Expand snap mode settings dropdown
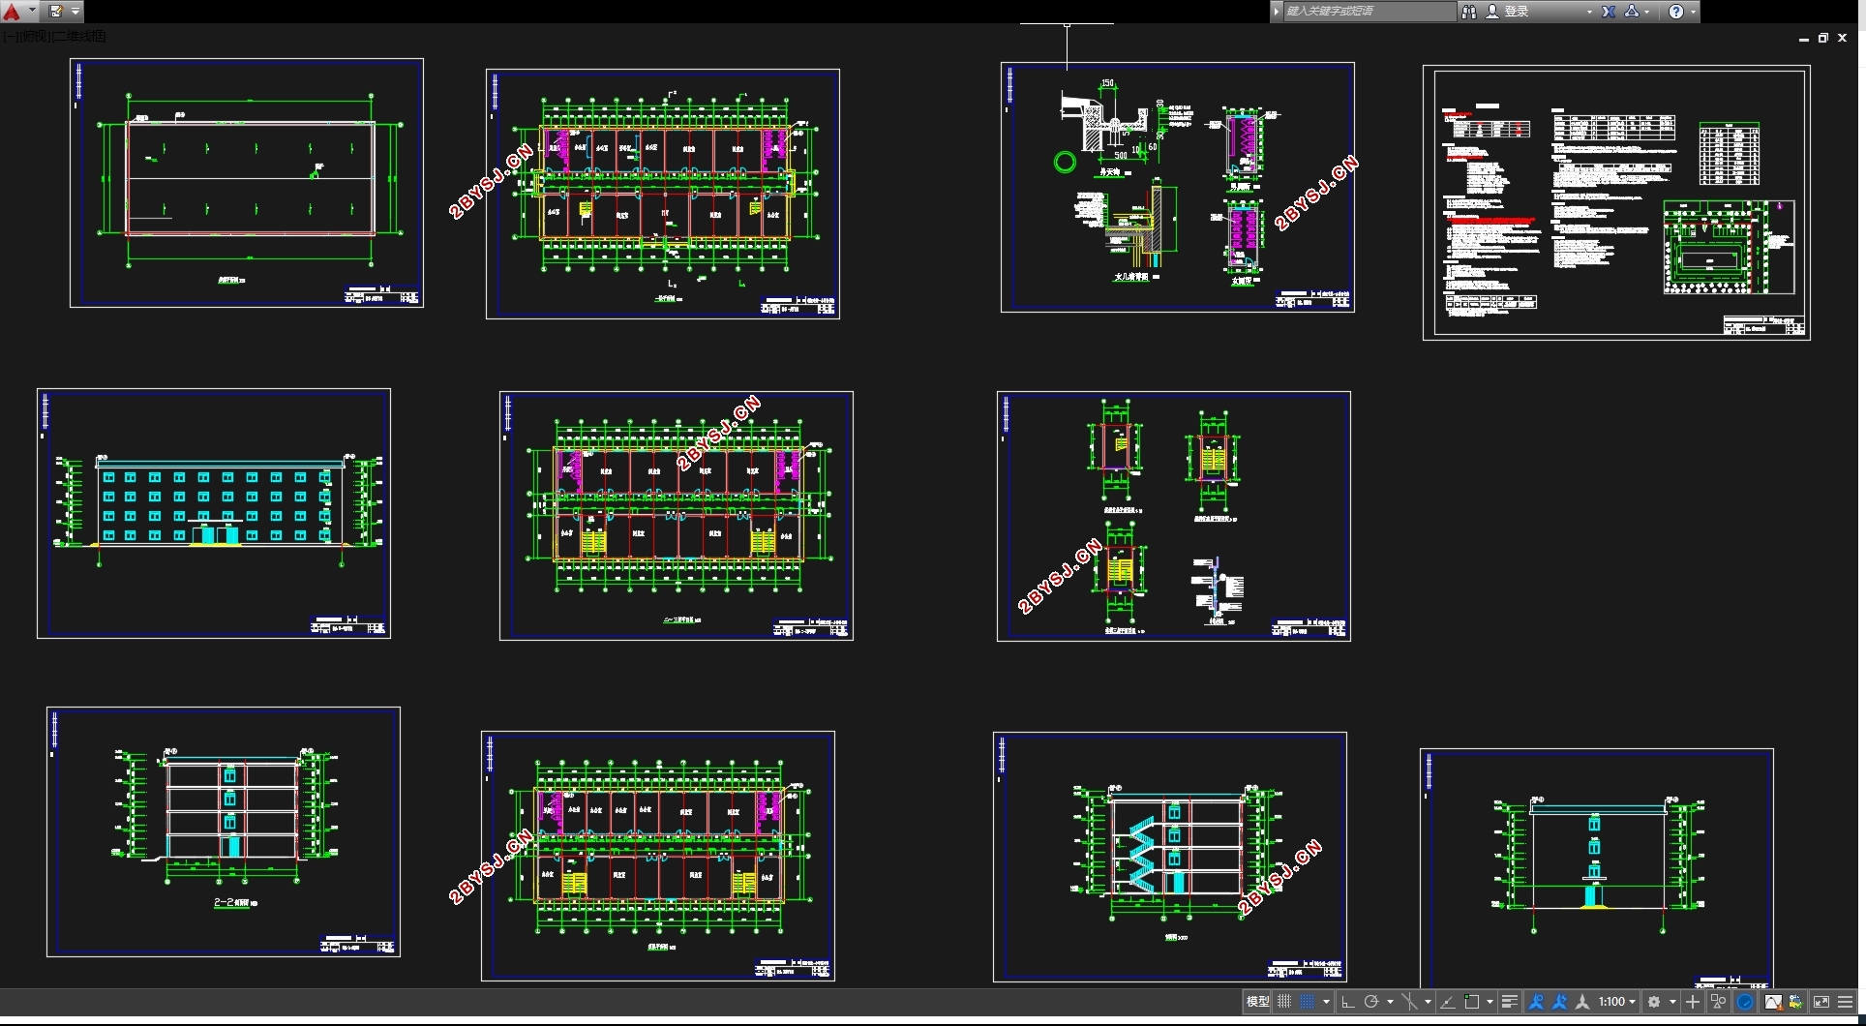This screenshot has height=1026, width=1866. pyautogui.click(x=1326, y=1002)
